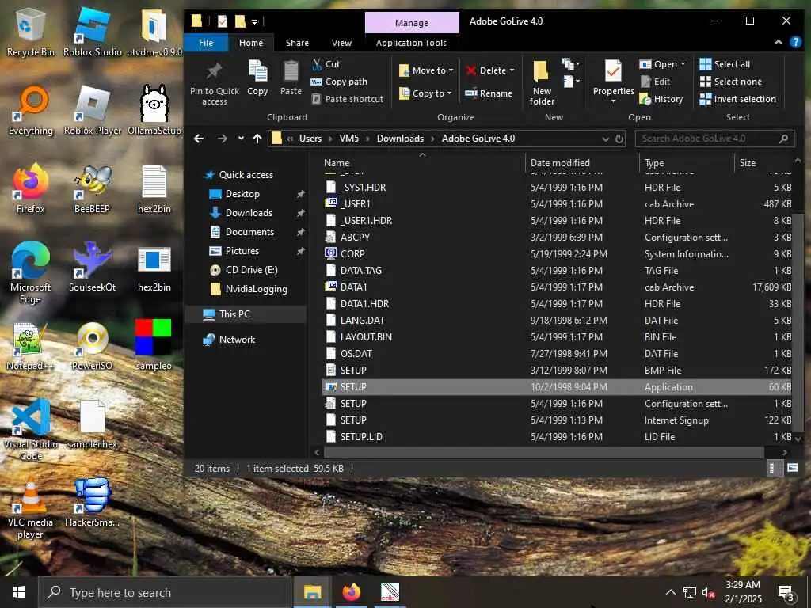Viewport: 811px width, 608px height.
Task: Switch to the View ribbon tab
Action: (341, 43)
